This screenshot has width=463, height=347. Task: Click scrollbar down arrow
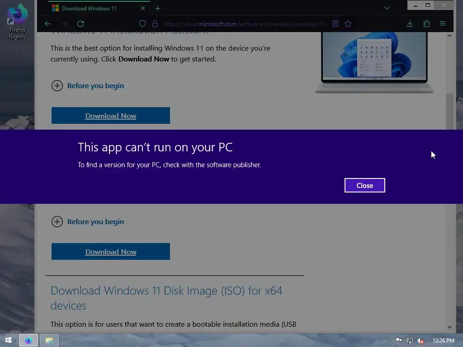[449, 327]
